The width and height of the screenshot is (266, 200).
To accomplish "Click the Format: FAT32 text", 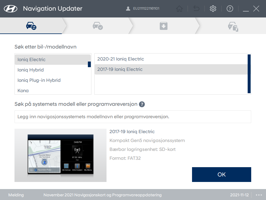I will click(x=125, y=158).
